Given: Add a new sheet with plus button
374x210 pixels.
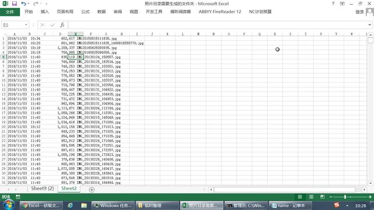Looking at the screenshot, I should 92,190.
